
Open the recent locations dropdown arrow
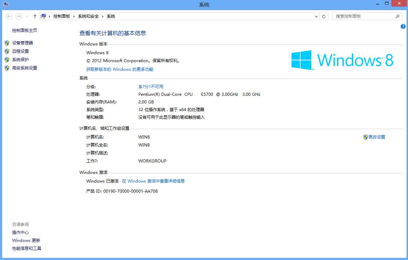(x=27, y=16)
